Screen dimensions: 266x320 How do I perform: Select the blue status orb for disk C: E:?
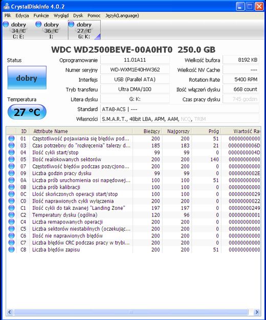(6, 24)
